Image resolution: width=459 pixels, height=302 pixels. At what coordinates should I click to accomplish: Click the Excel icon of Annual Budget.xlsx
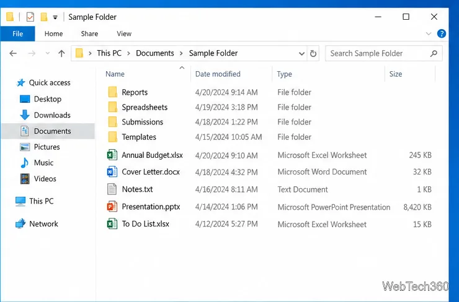coord(112,155)
